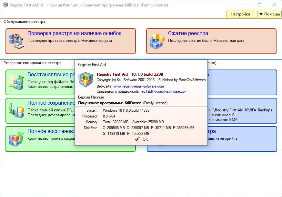The width and height of the screenshot is (282, 197).
Task: Expand the Помощь help dropdown
Action: (x=269, y=14)
